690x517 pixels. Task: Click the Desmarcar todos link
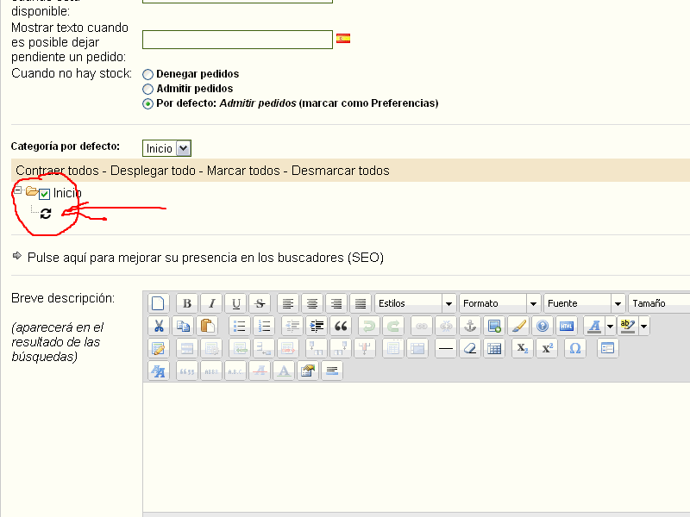340,171
